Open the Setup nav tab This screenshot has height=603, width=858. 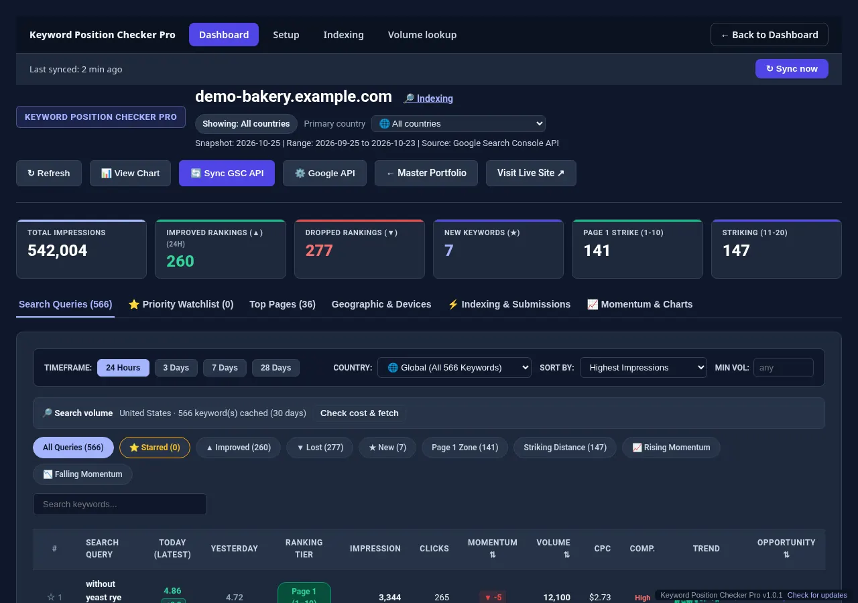click(x=286, y=35)
